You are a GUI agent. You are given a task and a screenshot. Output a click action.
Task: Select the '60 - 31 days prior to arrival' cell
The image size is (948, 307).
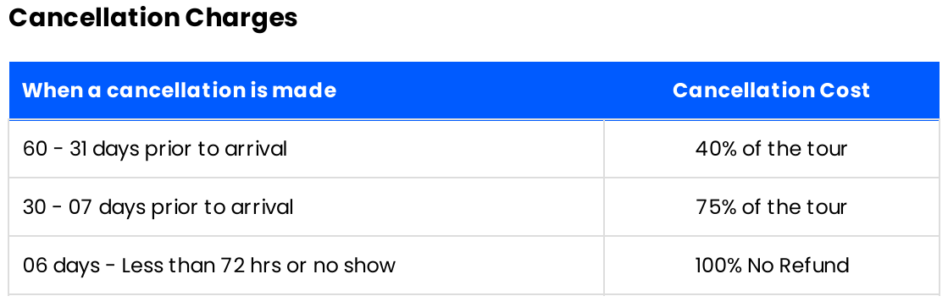pos(307,148)
